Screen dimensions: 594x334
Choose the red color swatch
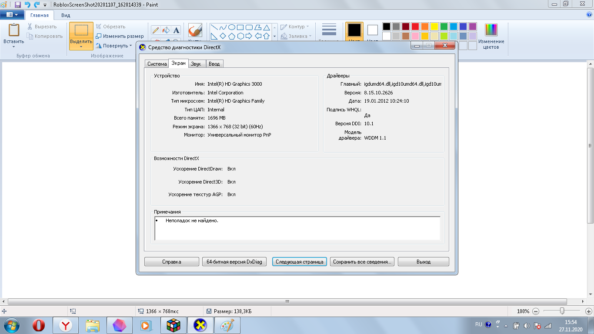point(415,27)
